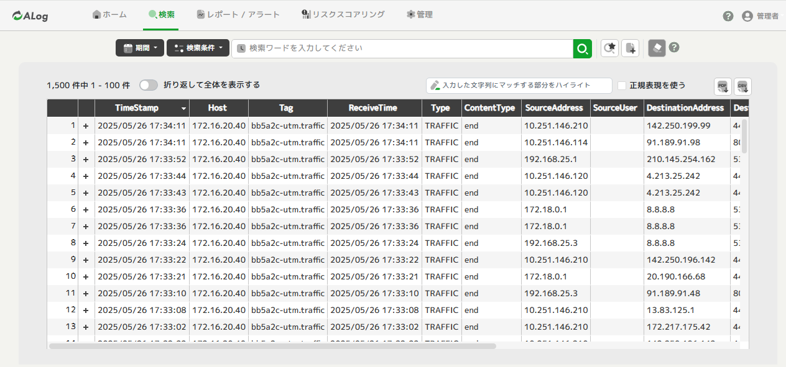Click the green search magnifier button
Screen dimensions: 786x367
(x=582, y=48)
